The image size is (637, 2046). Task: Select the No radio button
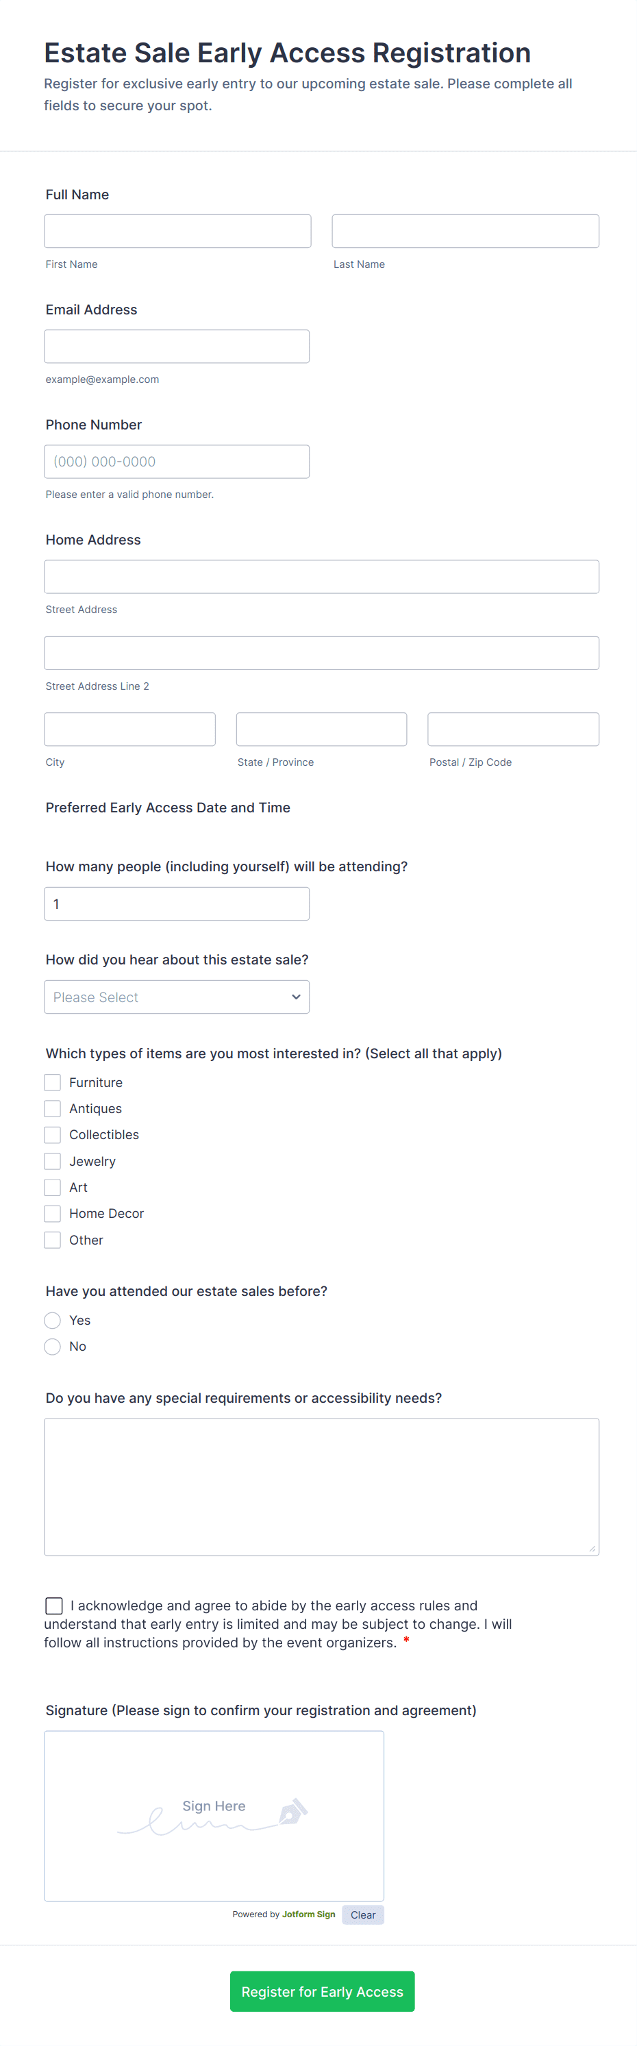coord(53,1346)
